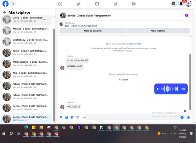Click the $900 – 2 beds listing text
196x143 pixels.
[x=81, y=26]
